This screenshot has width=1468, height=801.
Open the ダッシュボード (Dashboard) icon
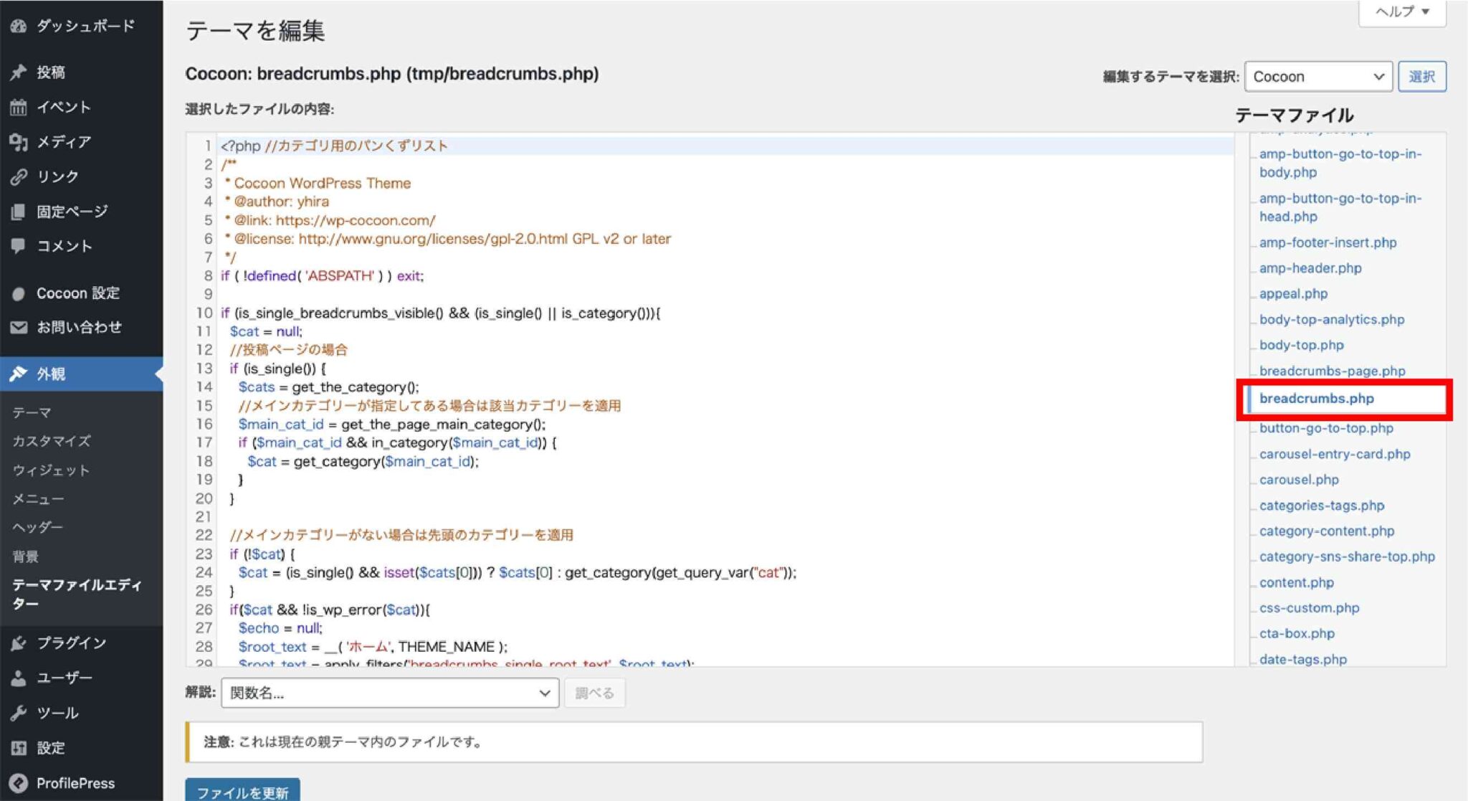tap(19, 25)
